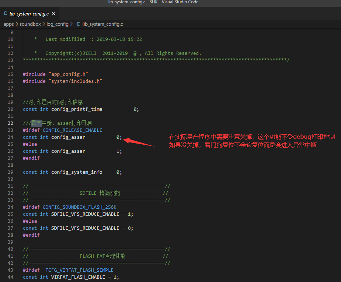Click the "Last modified" comment text
Image resolution: width=341 pixels, height=282 pixels.
tap(66, 39)
